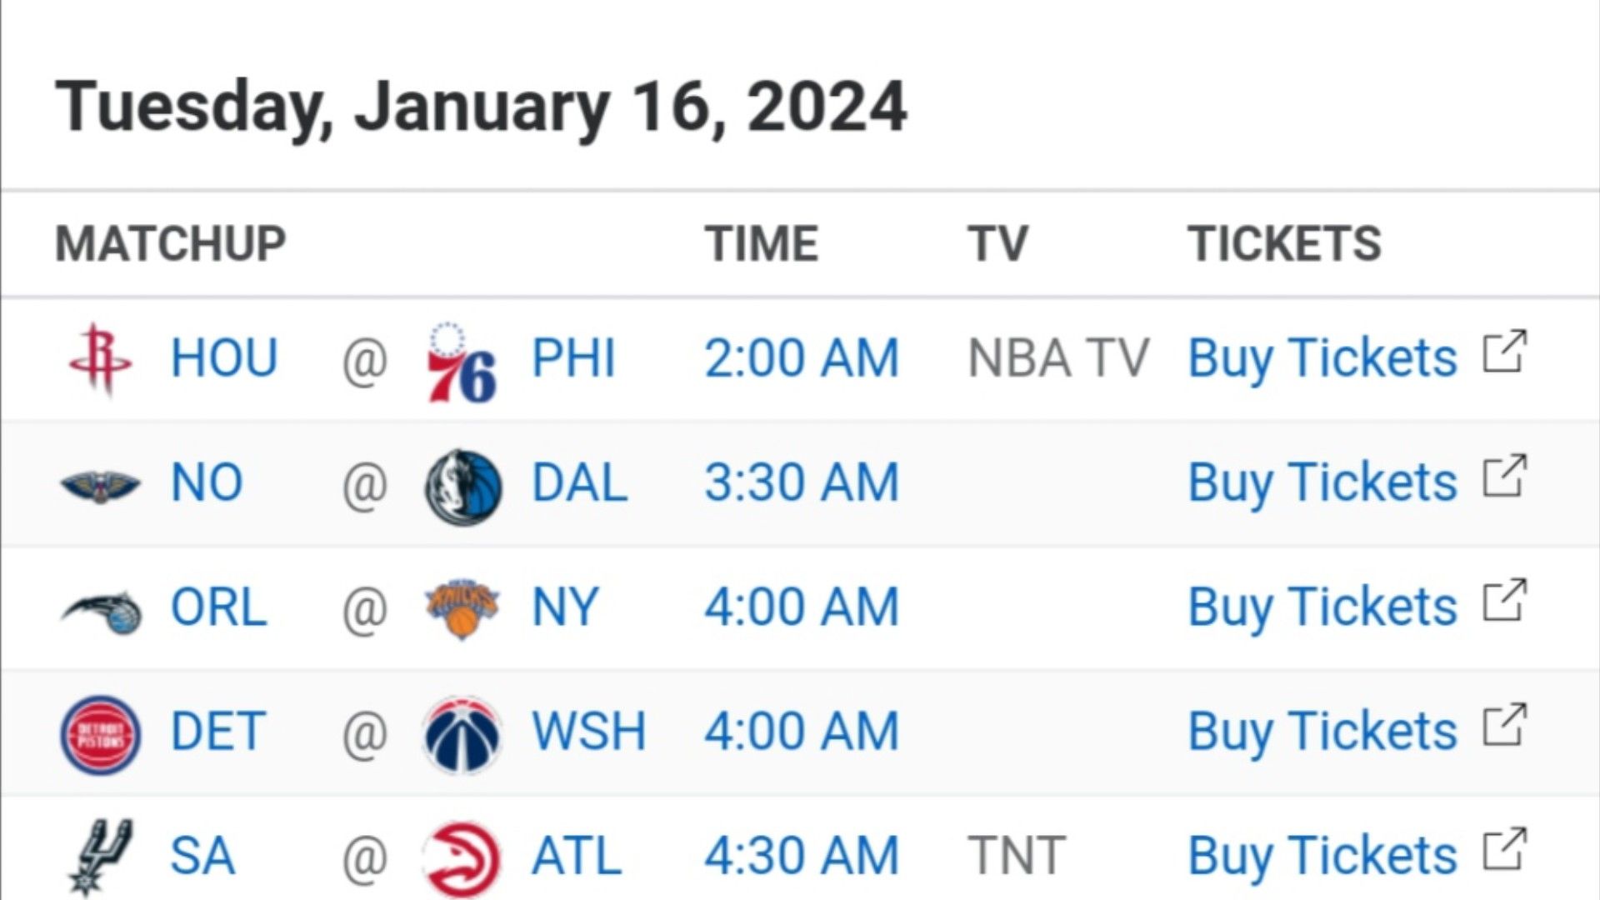The height and width of the screenshot is (900, 1600).
Task: Click external link icon for SA at ATL
Action: click(1505, 849)
